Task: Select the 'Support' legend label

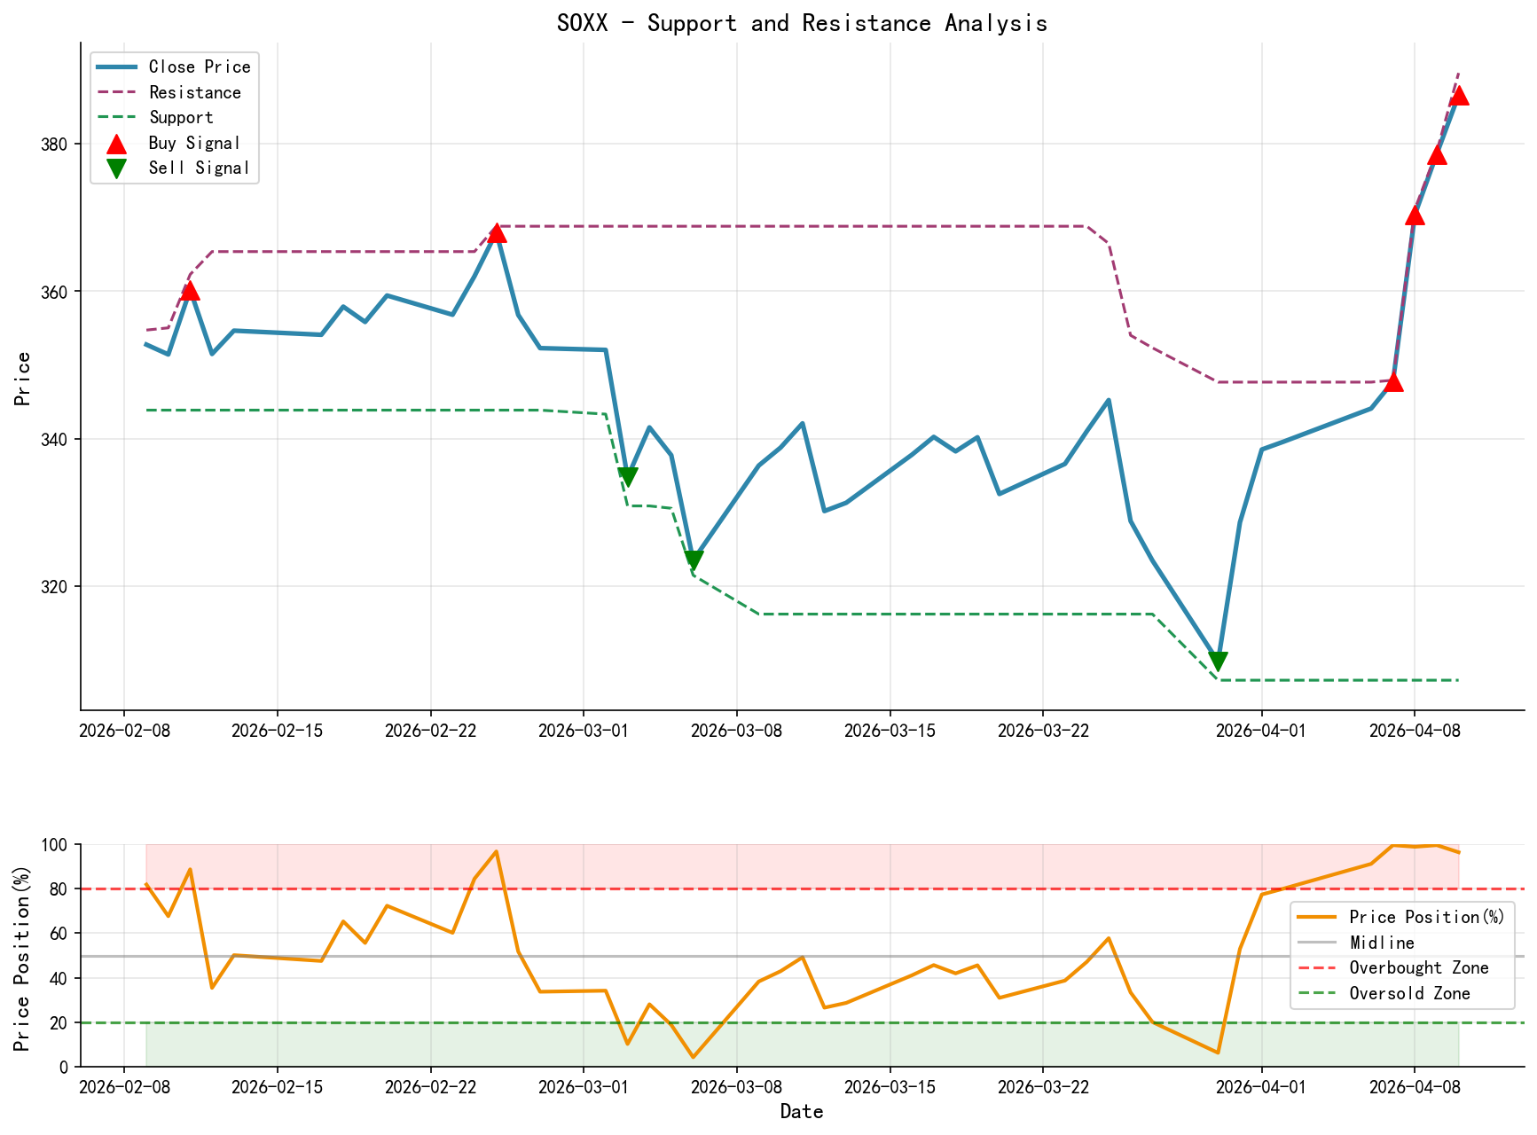Action: [181, 117]
